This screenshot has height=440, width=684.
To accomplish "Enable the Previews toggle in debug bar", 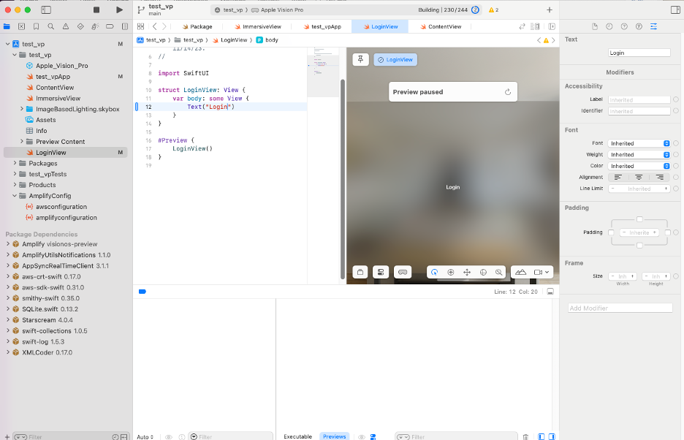I will (334, 436).
